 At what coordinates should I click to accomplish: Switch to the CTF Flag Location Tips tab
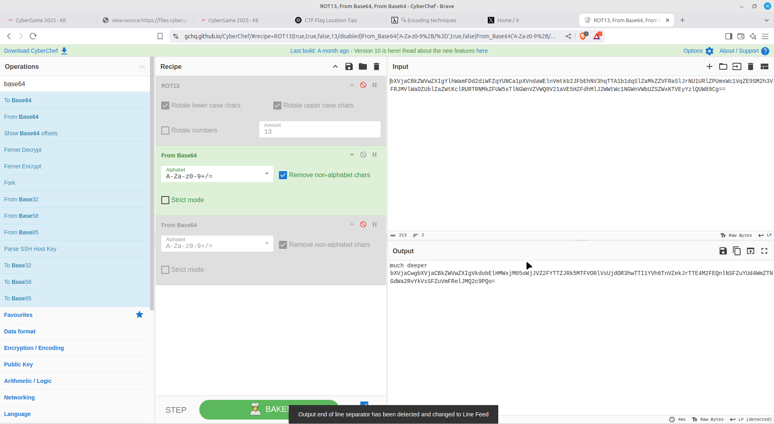coord(331,20)
